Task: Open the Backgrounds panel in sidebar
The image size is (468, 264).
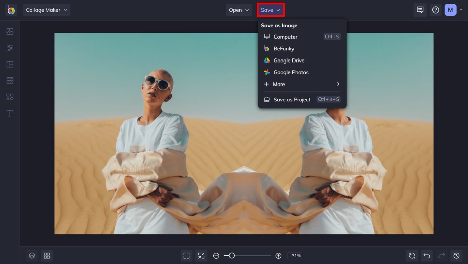Action: 10,80
